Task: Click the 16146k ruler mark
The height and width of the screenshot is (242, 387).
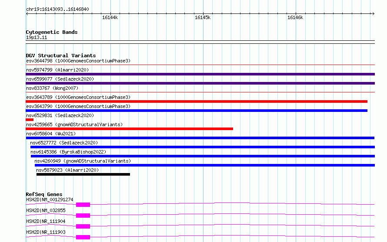Action: pyautogui.click(x=295, y=17)
